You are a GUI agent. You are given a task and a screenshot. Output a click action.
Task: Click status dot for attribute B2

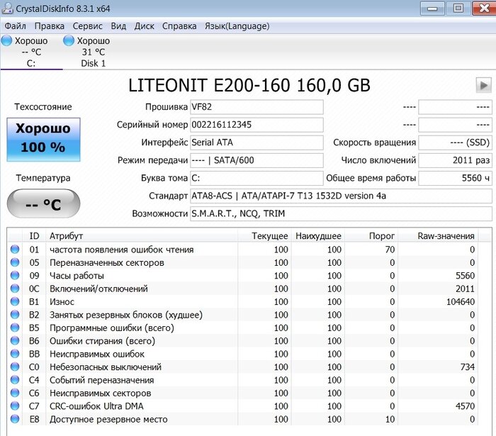coord(15,315)
